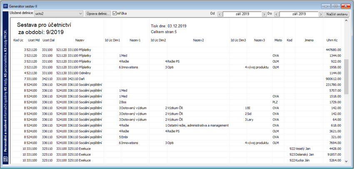354x169 pixels.
Task: Click the Jmeno column header
Action: [309, 40]
